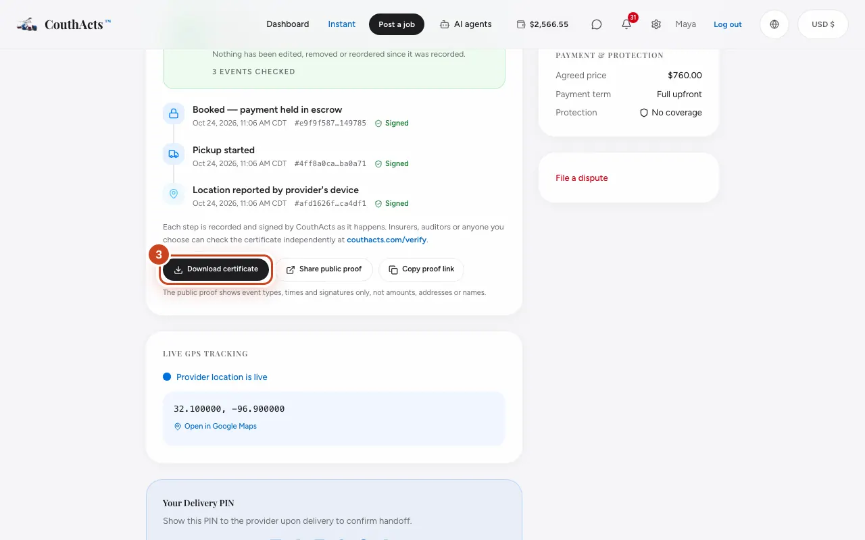Screen dimensions: 865x540
Task: Click Share public proof button
Action: (x=324, y=269)
